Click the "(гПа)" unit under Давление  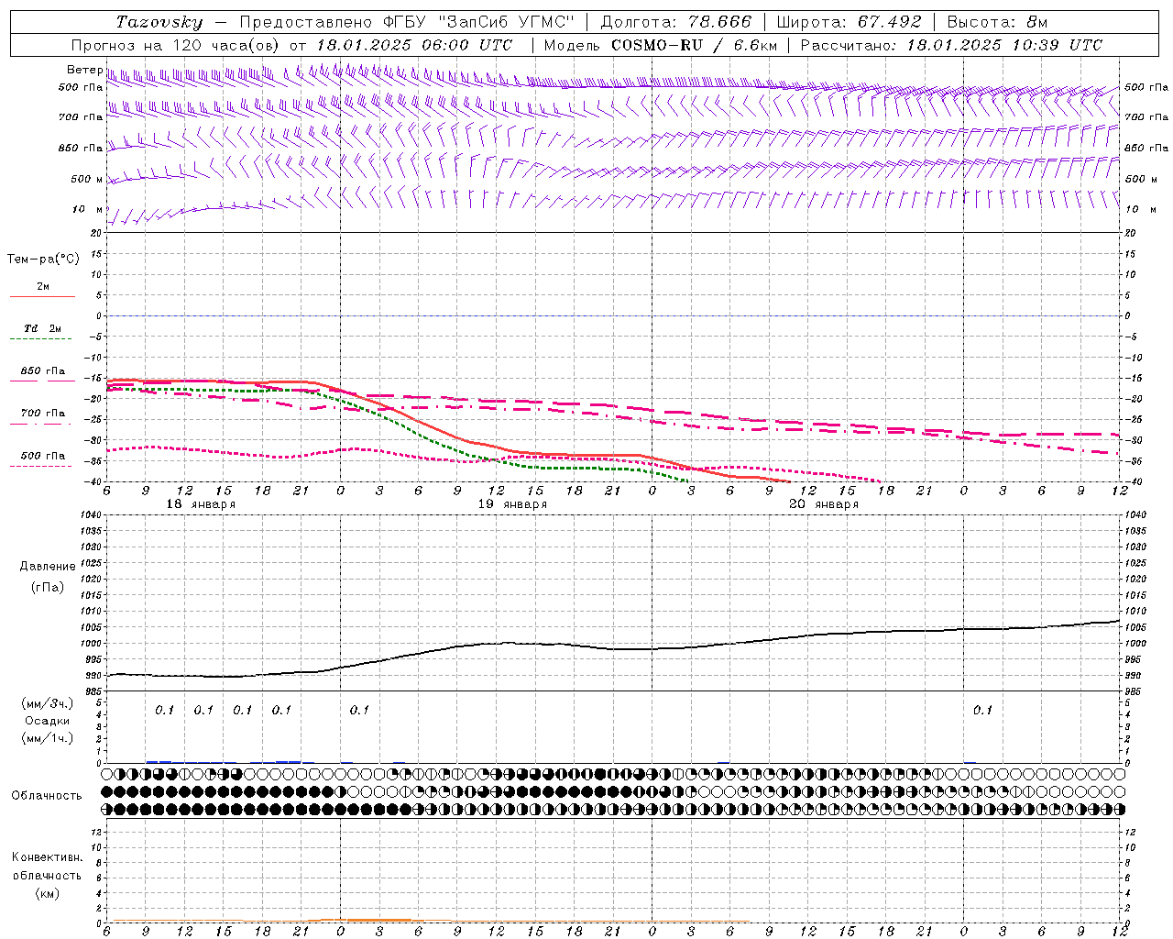coord(48,587)
